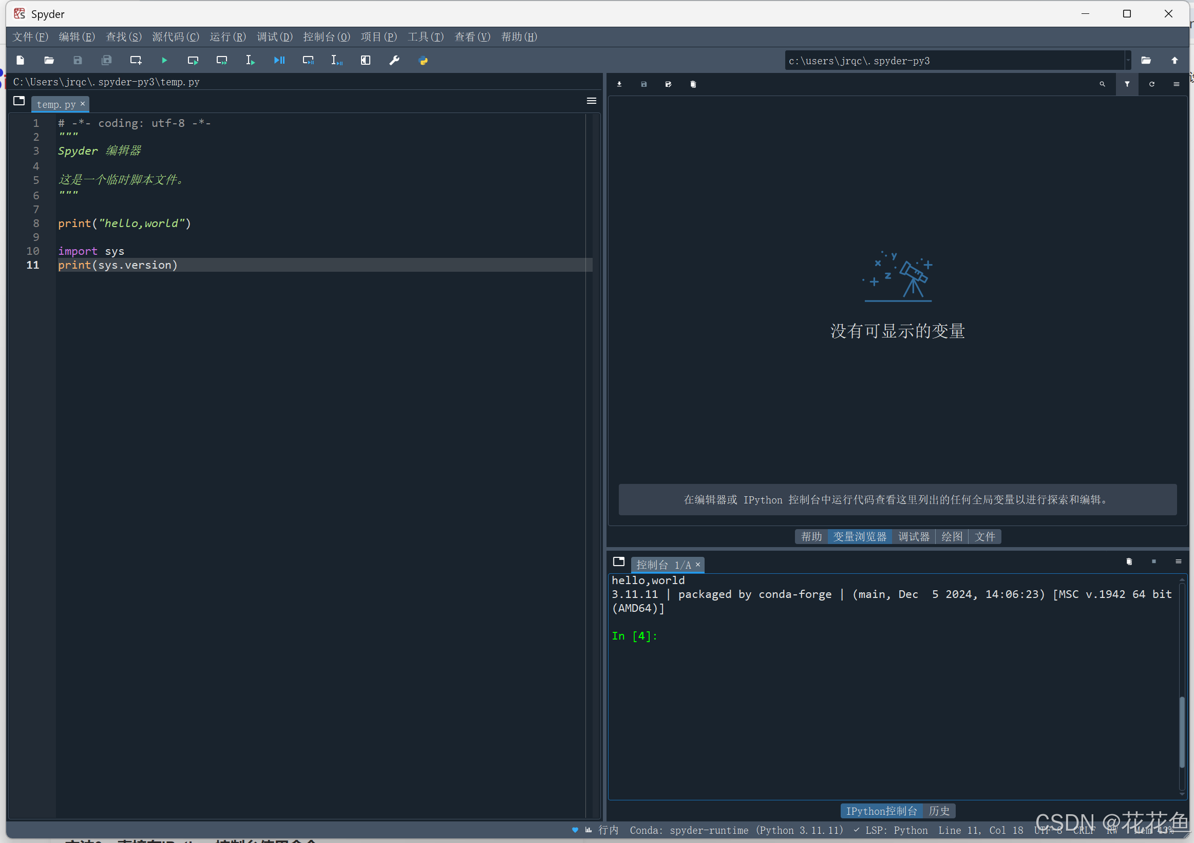Image resolution: width=1194 pixels, height=843 pixels.
Task: Switch to the 历史 tab
Action: tap(939, 810)
